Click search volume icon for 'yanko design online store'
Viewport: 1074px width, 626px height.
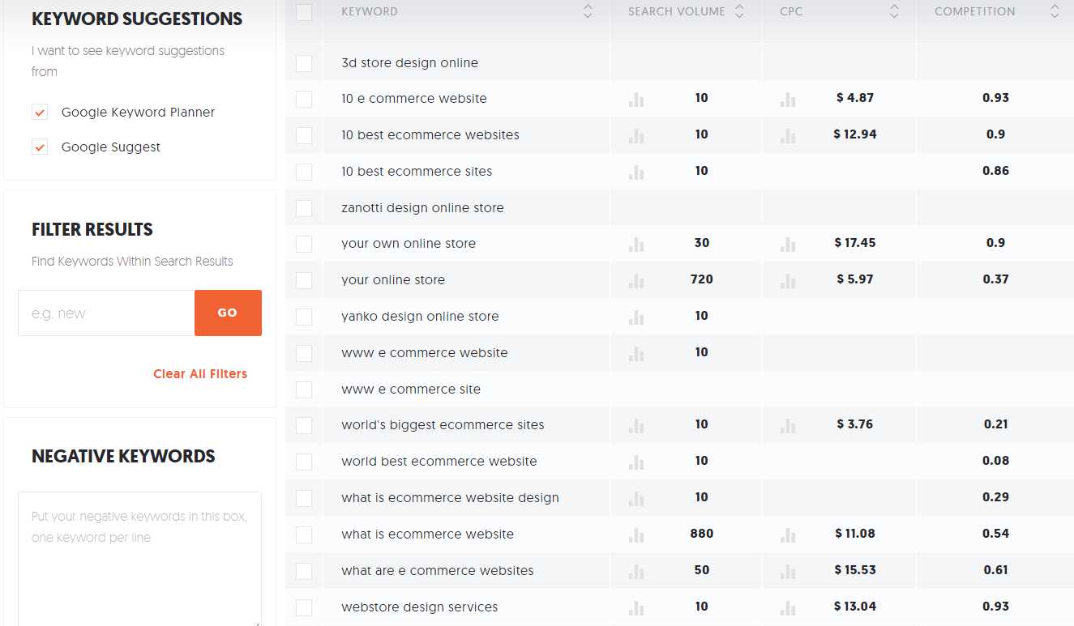(636, 317)
